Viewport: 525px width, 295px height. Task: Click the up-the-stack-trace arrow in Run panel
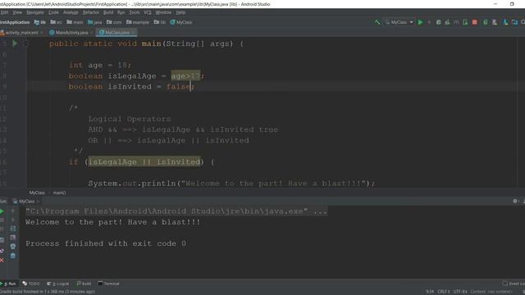coord(13,211)
